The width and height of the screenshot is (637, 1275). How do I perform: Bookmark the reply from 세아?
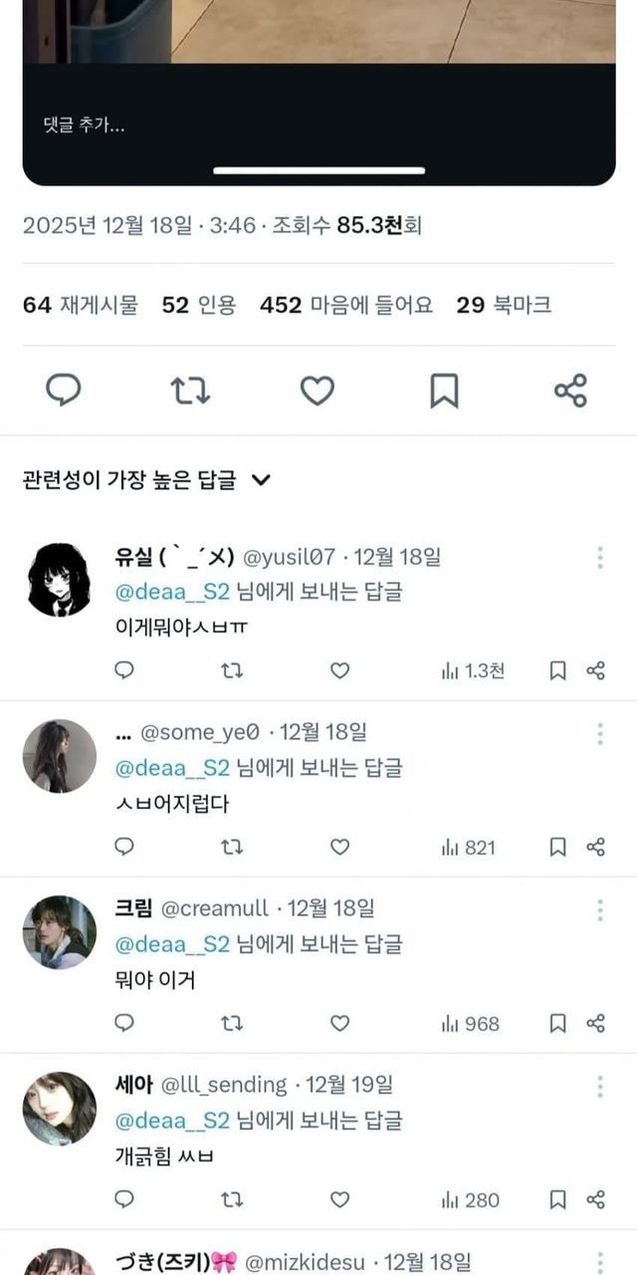558,1200
